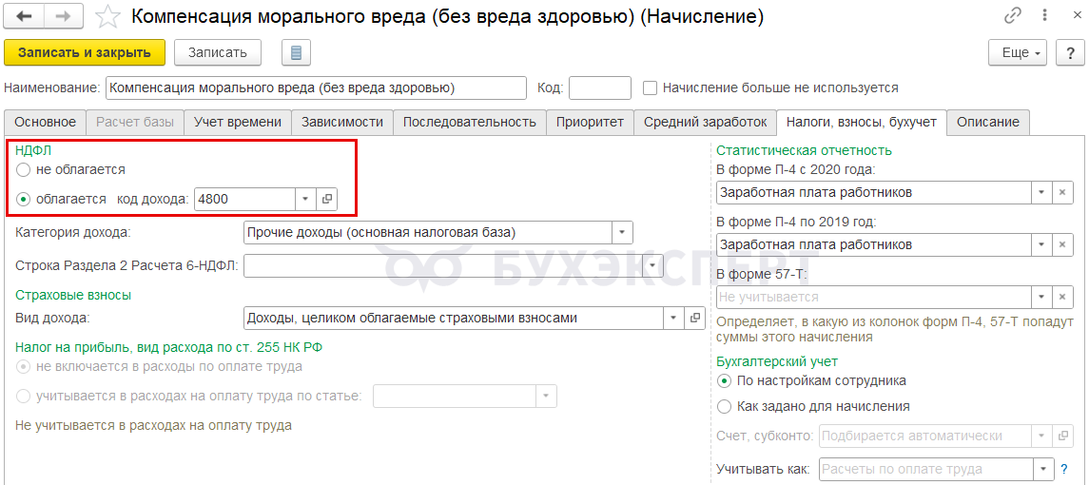Image resolution: width=1089 pixels, height=485 pixels.
Task: Switch to the Расчет базы tab
Action: [x=135, y=123]
